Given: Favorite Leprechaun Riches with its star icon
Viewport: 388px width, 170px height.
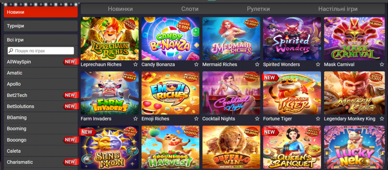Looking at the screenshot, I should pos(135,65).
